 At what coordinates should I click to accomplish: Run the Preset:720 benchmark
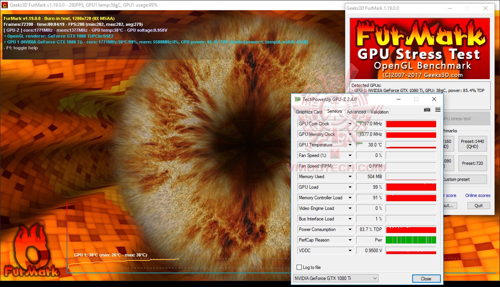[x=473, y=163]
